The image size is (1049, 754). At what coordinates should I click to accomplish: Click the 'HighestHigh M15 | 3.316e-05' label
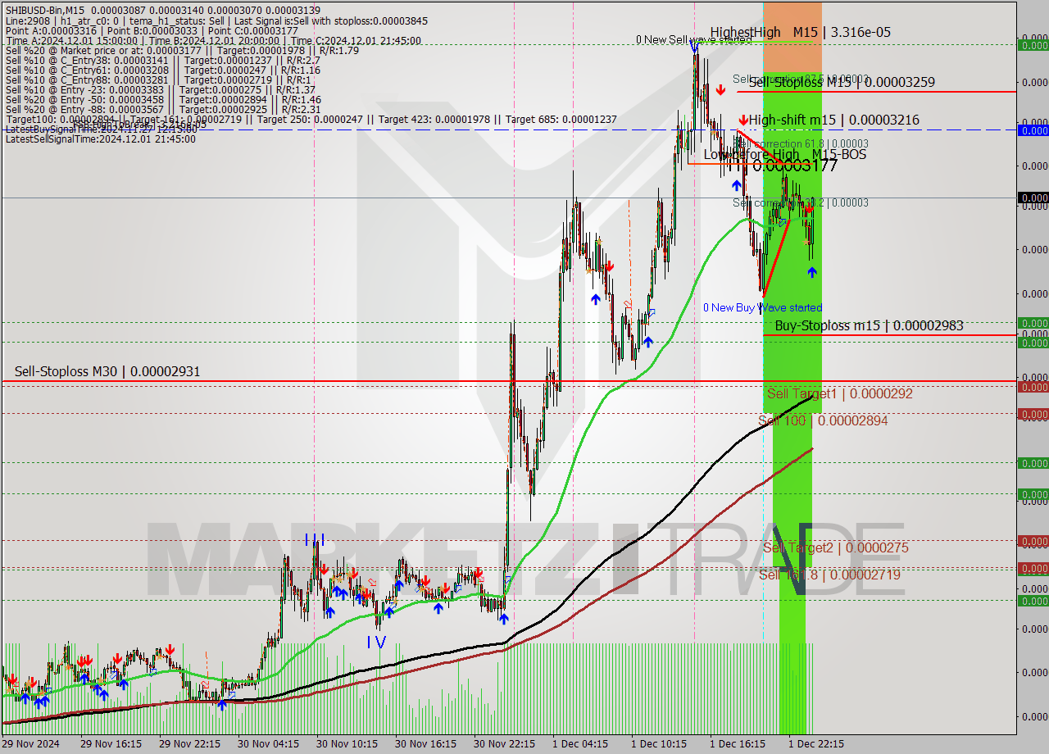click(801, 32)
